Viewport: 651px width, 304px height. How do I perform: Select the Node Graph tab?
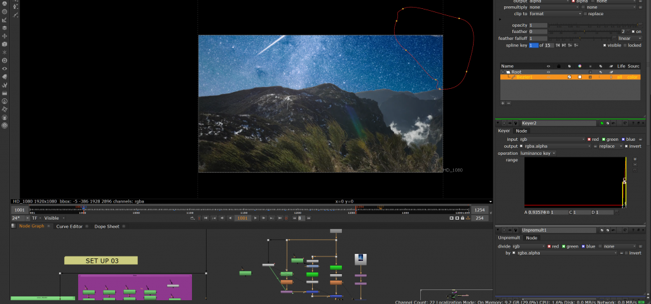coord(32,226)
